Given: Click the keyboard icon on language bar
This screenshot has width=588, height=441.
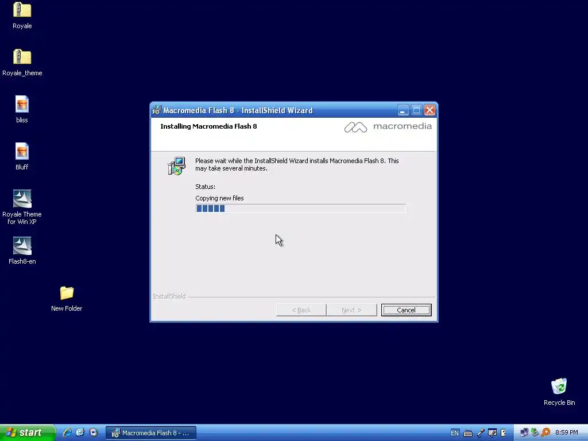Looking at the screenshot, I should tap(468, 433).
